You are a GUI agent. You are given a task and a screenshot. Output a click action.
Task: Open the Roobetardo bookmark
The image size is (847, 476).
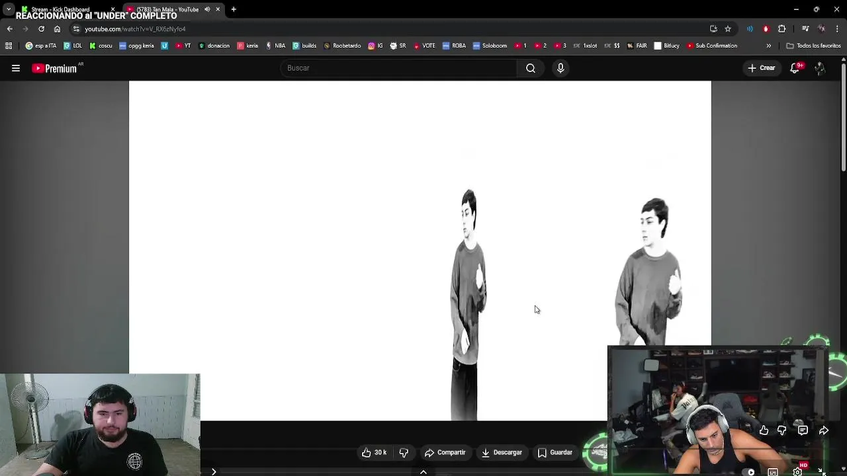click(342, 46)
